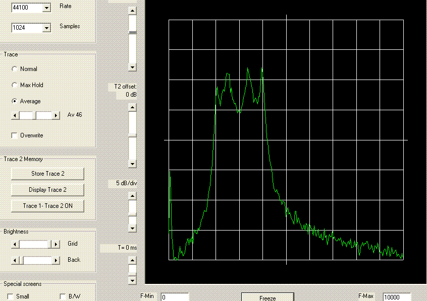427x301 pixels.
Task: Click the 5 dB/div label
Action: point(126,183)
